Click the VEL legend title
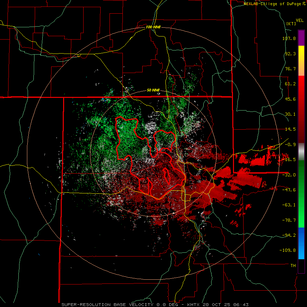 [299, 20]
